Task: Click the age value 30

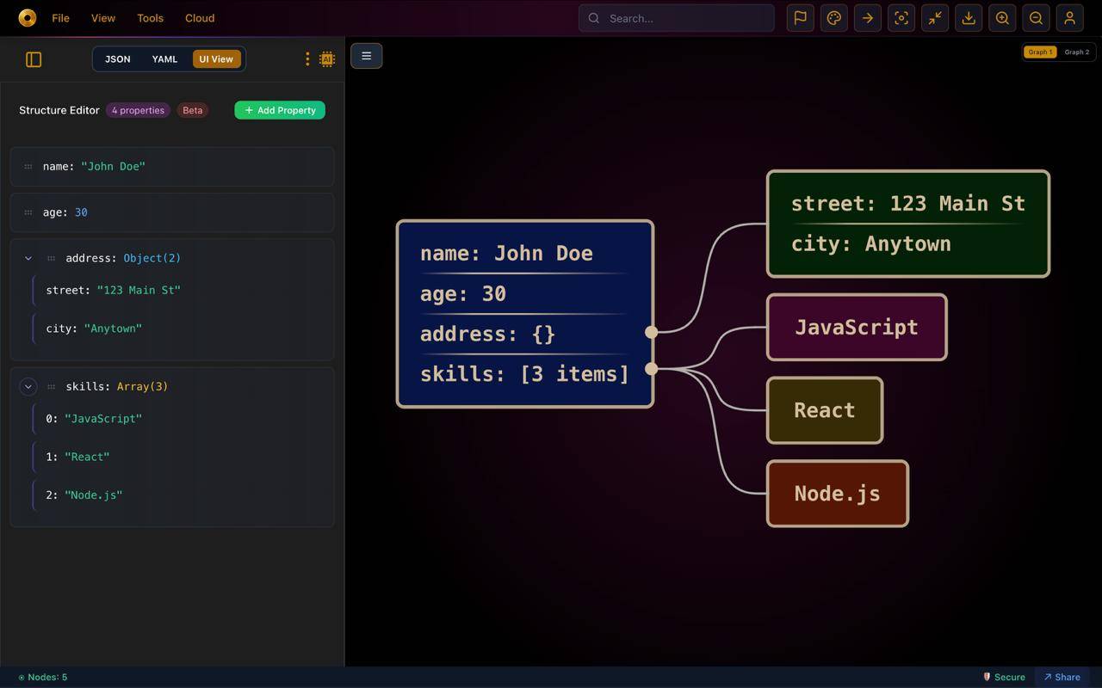Action: tap(81, 212)
